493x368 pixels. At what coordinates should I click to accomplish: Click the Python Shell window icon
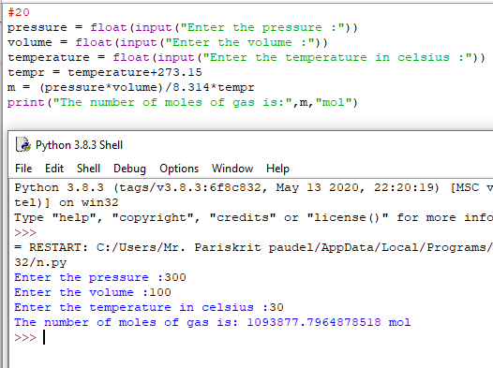pyautogui.click(x=23, y=145)
